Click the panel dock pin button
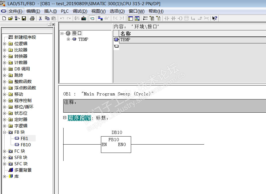The width and height of the screenshot is (266, 194). tap(49, 24)
